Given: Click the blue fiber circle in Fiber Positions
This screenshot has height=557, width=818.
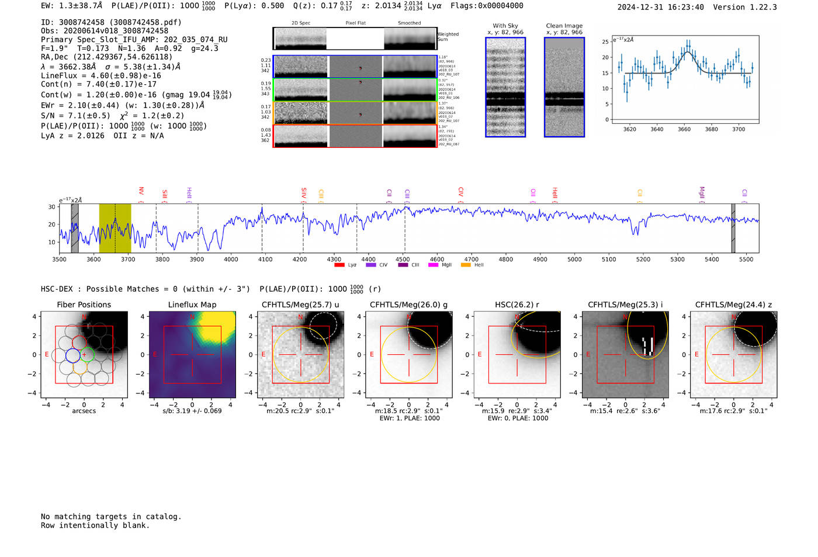Looking at the screenshot, I should (x=72, y=355).
